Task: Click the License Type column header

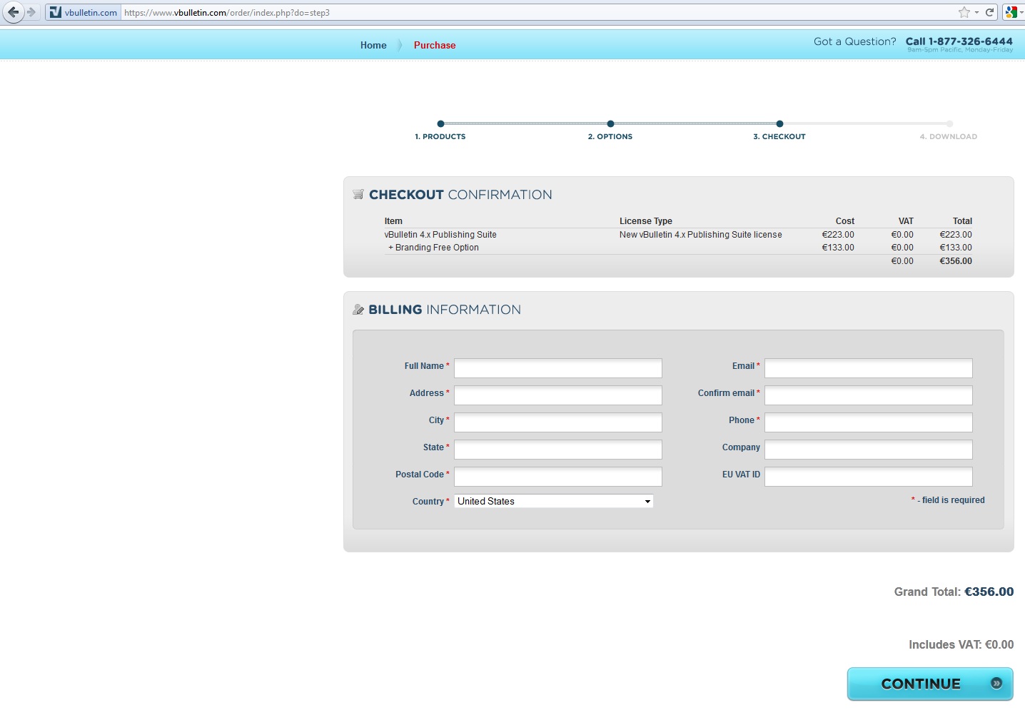Action: coord(646,221)
